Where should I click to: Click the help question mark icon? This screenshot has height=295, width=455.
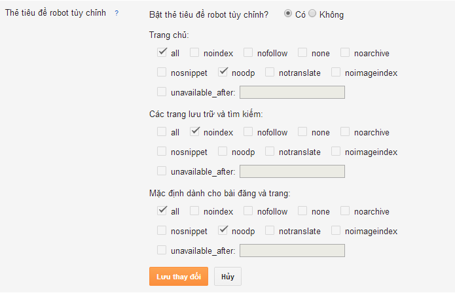(117, 13)
